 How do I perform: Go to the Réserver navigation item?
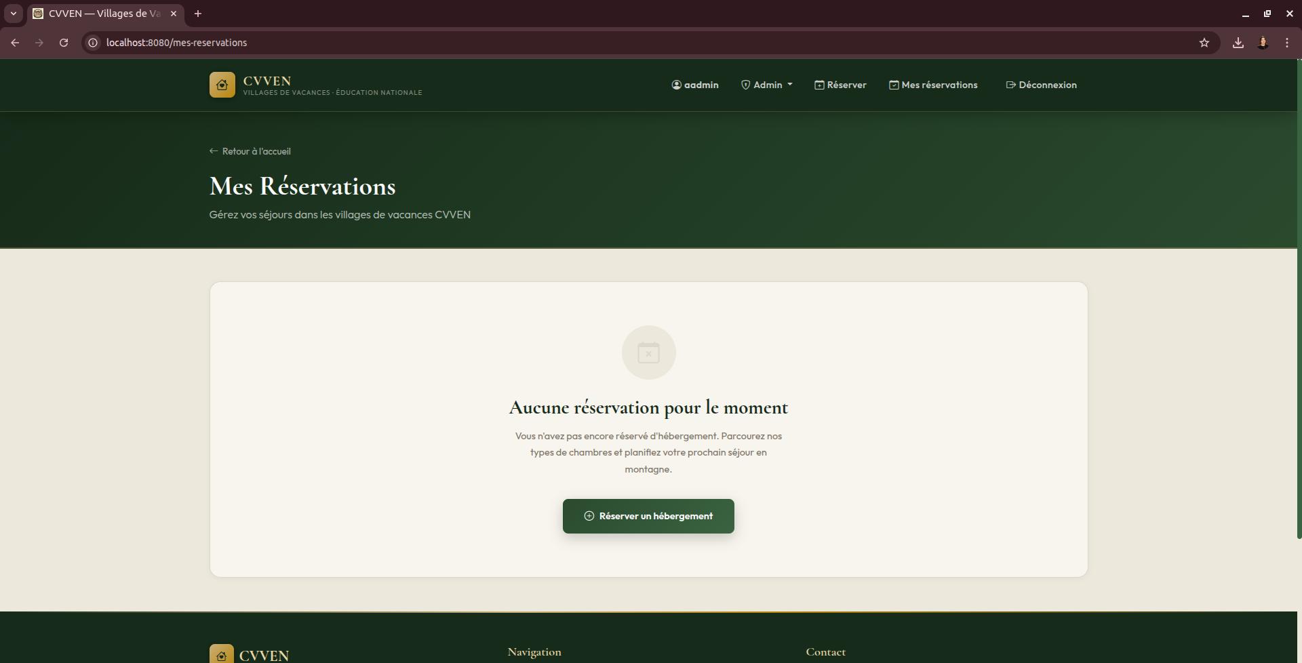click(x=840, y=85)
